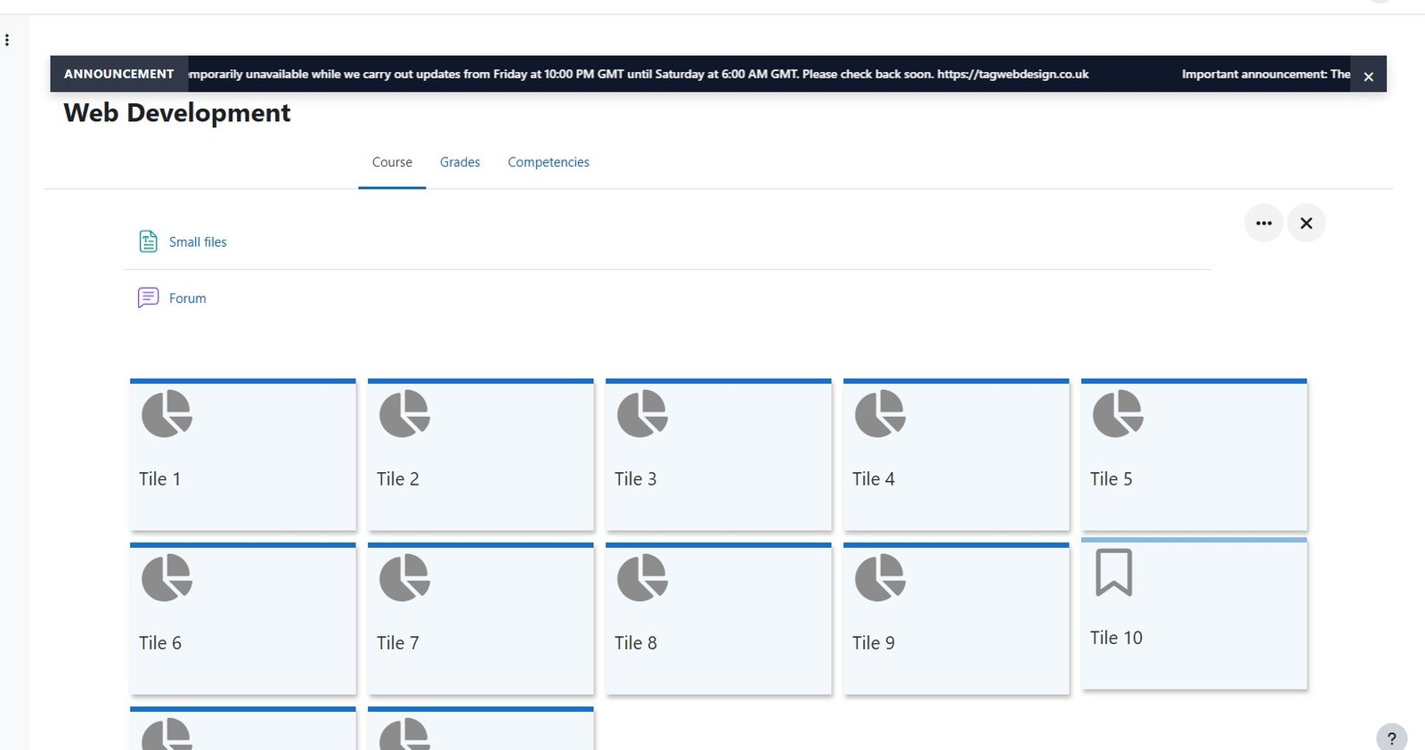Switch to the Competencies tab

point(549,162)
